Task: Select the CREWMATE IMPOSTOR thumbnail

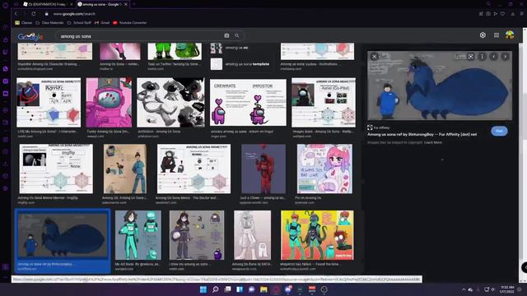Action: click(x=248, y=102)
